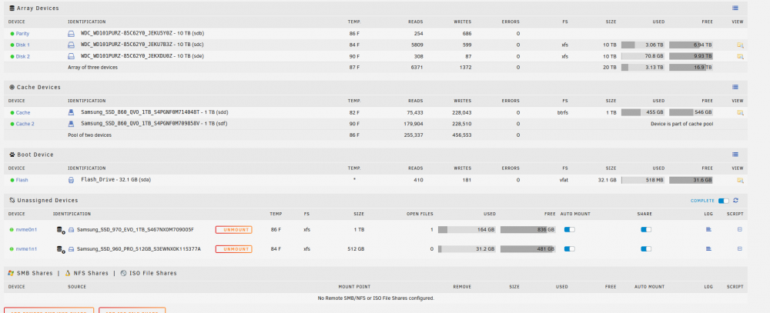Open the nvme1n1 device link
The image size is (770, 313).
click(26, 249)
